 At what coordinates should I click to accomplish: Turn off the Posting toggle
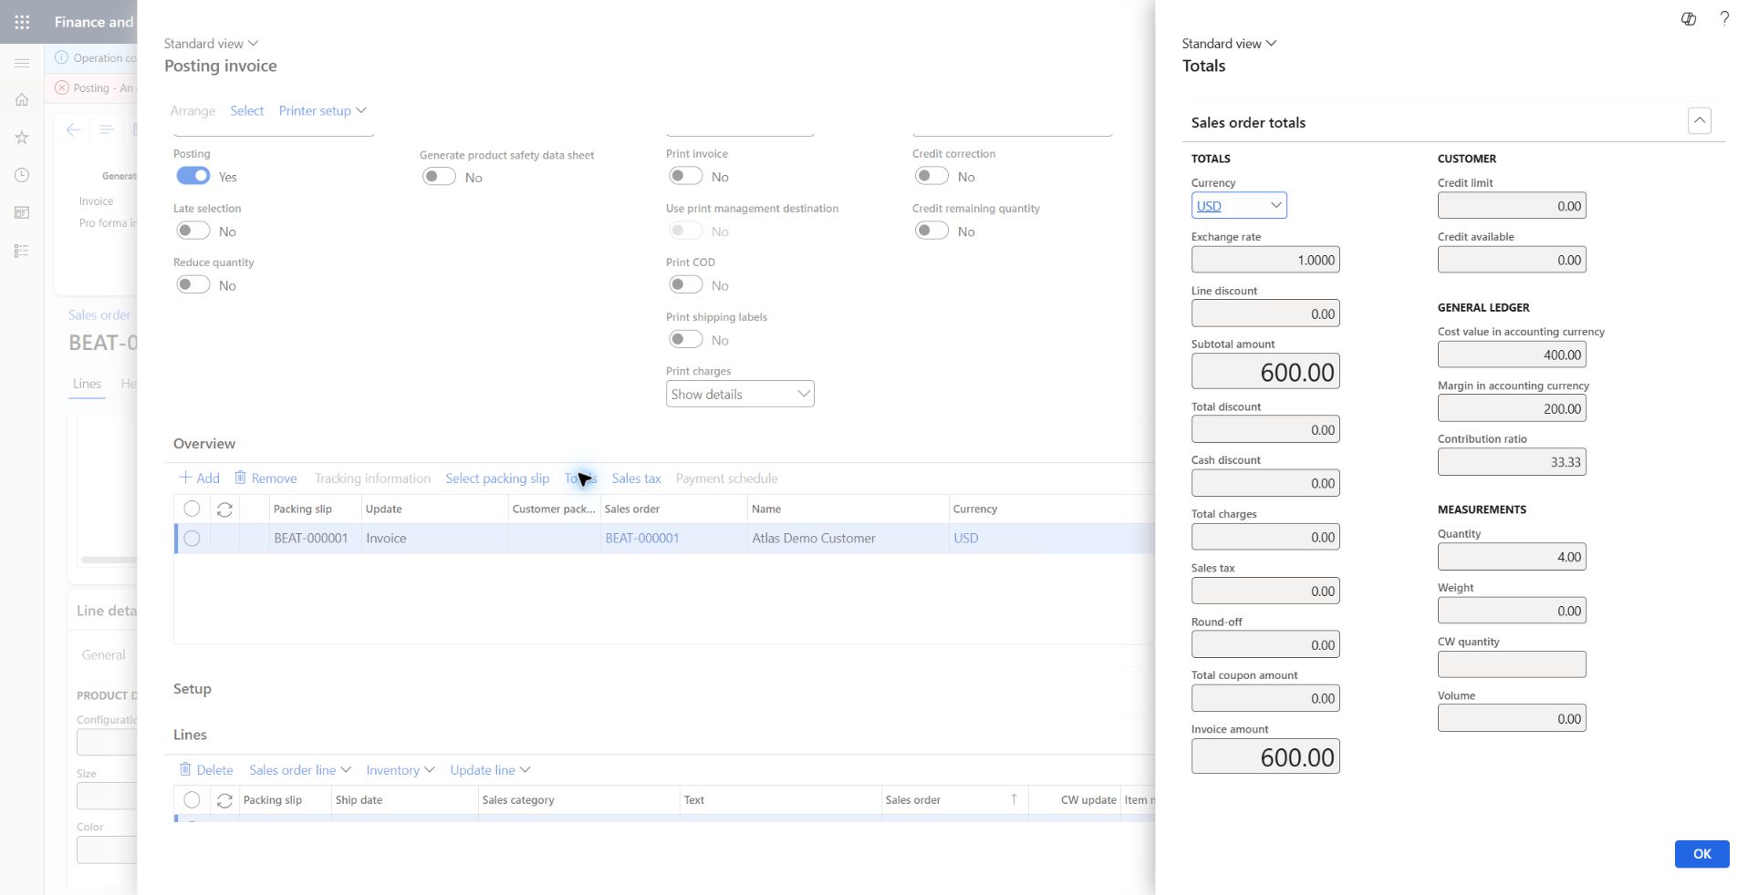point(193,176)
